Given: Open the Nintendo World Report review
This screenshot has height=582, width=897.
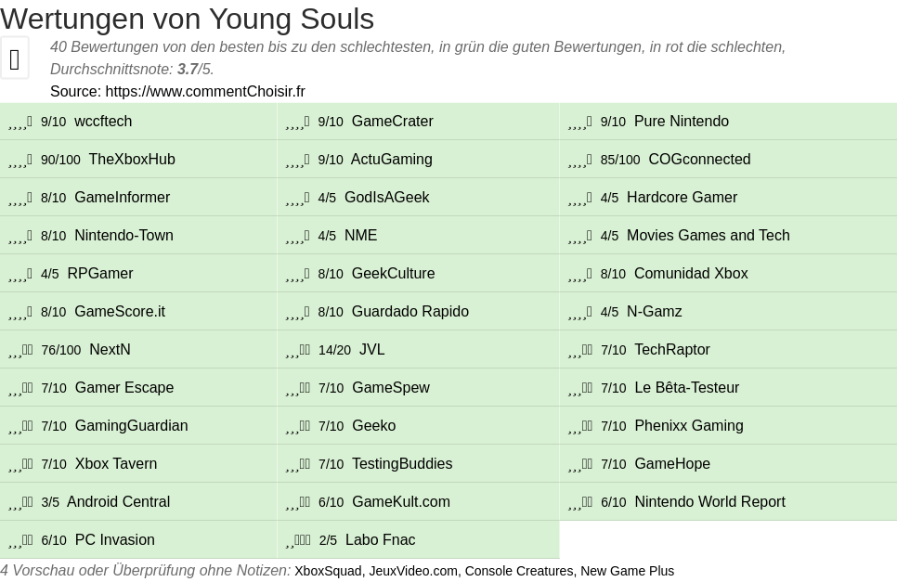Looking at the screenshot, I should [x=709, y=502].
